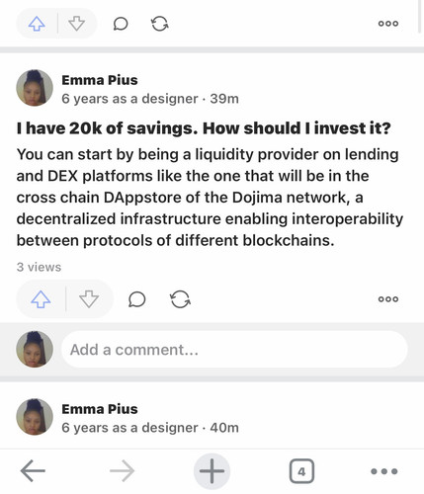
Task: Go back with the browser back arrow
Action: click(33, 471)
